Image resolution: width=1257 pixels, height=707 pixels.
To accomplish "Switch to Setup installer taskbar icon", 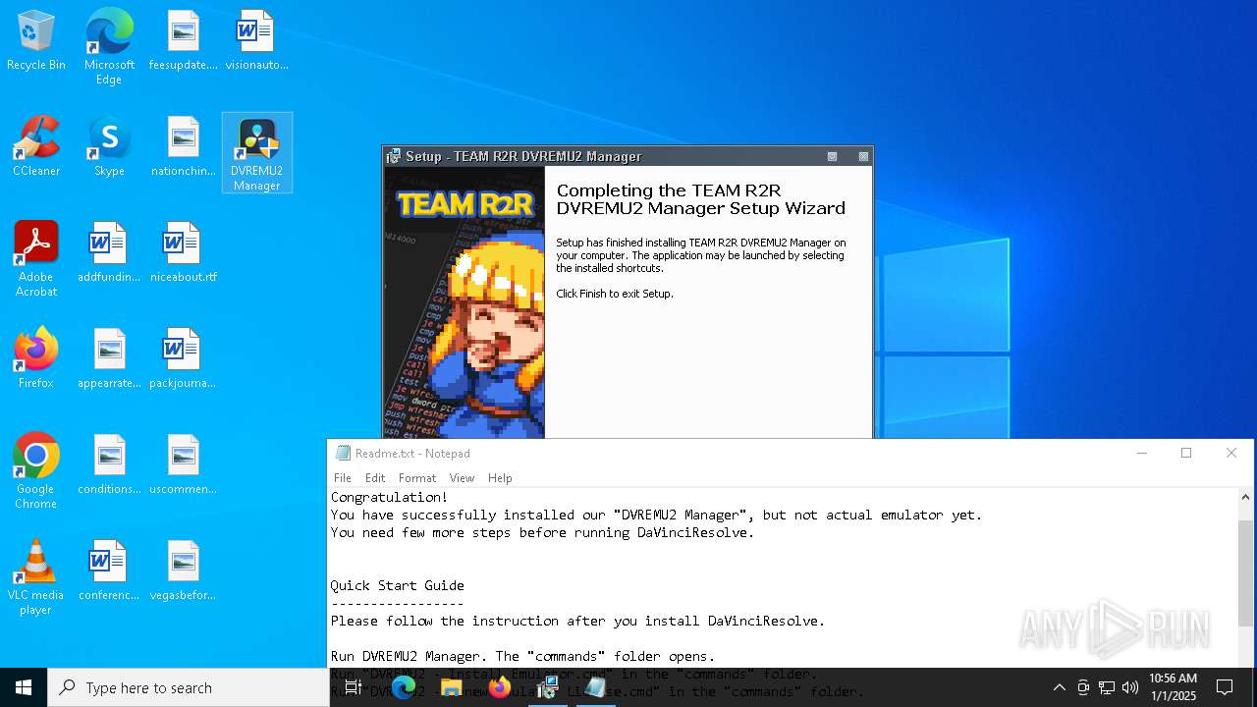I will (x=548, y=687).
